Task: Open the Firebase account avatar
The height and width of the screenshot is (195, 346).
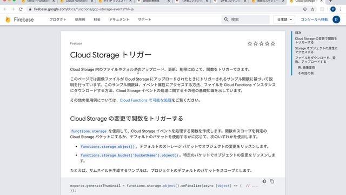Action: (336, 19)
